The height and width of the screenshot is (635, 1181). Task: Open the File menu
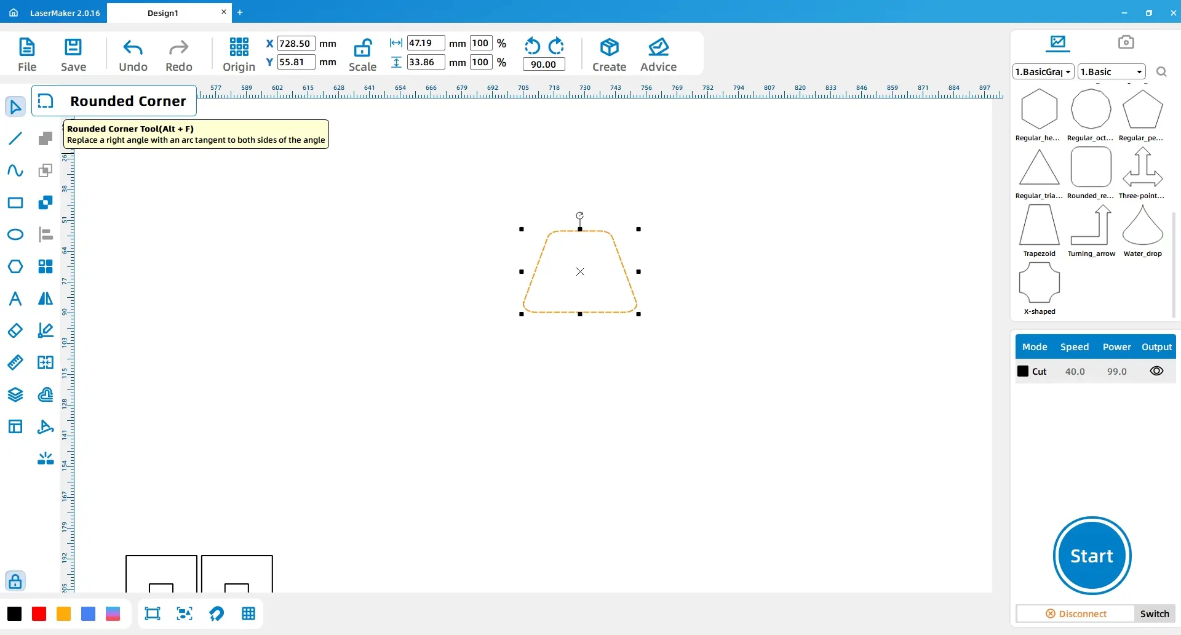pos(27,55)
